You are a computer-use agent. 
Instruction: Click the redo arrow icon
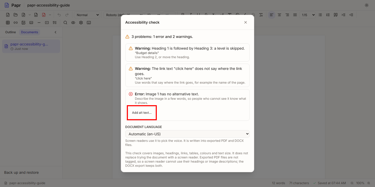point(67,15)
